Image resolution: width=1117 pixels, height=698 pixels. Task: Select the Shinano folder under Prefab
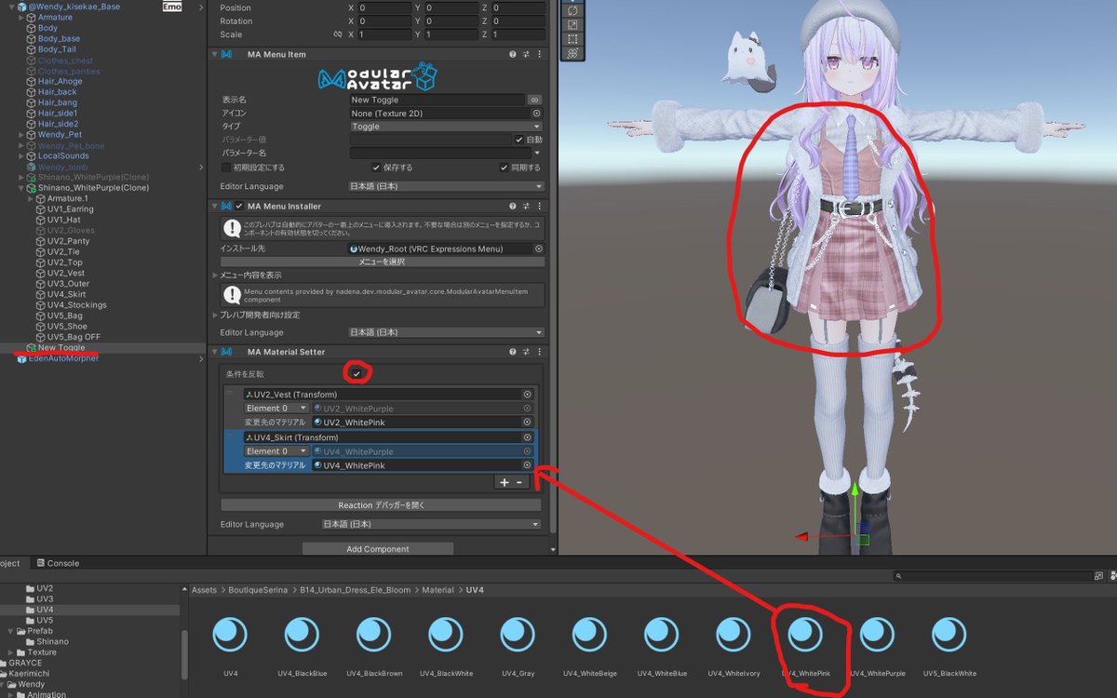[52, 641]
